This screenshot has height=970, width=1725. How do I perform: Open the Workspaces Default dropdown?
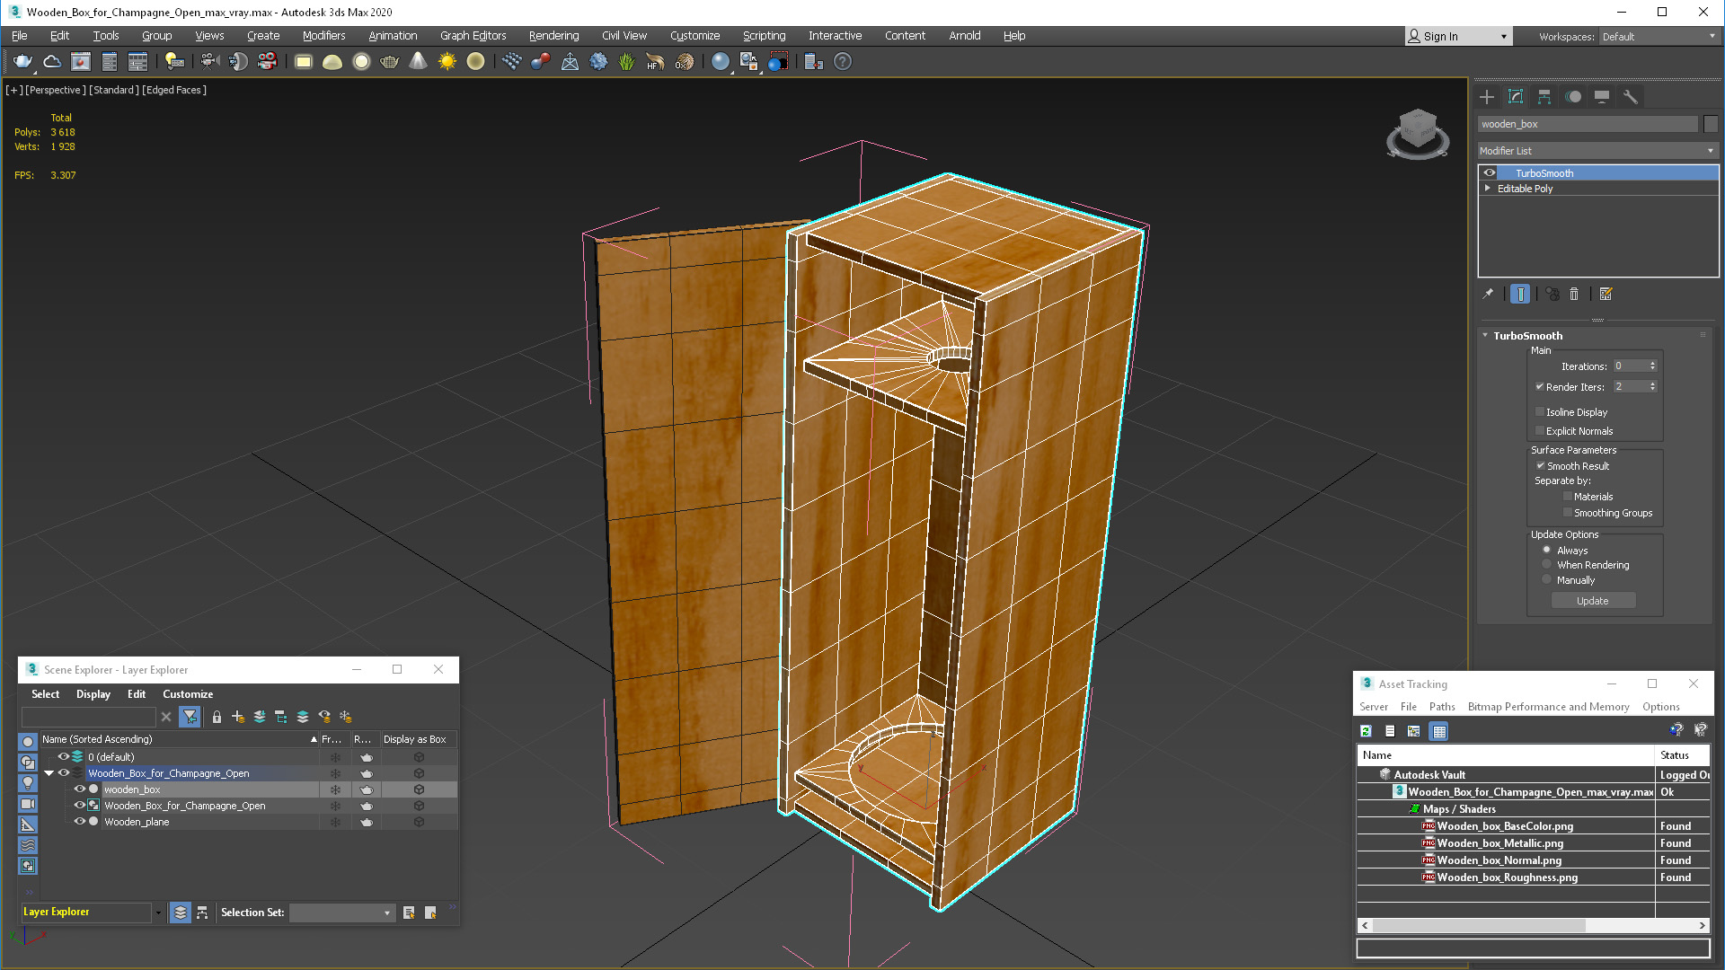tap(1658, 37)
